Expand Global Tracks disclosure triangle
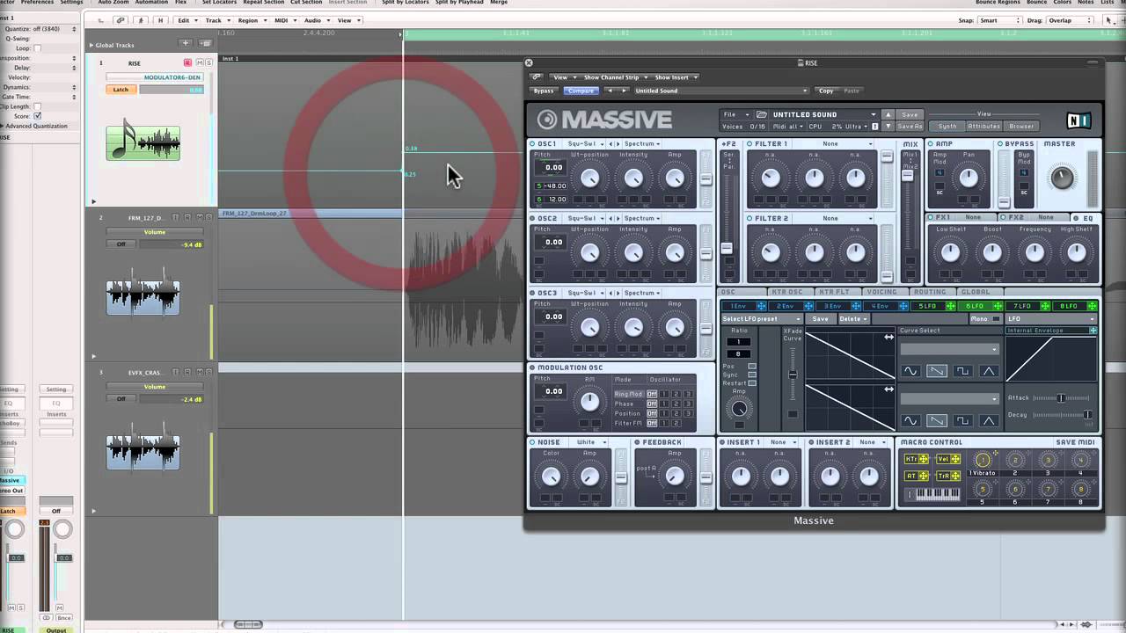Screen dimensions: 1126x633 (91, 45)
